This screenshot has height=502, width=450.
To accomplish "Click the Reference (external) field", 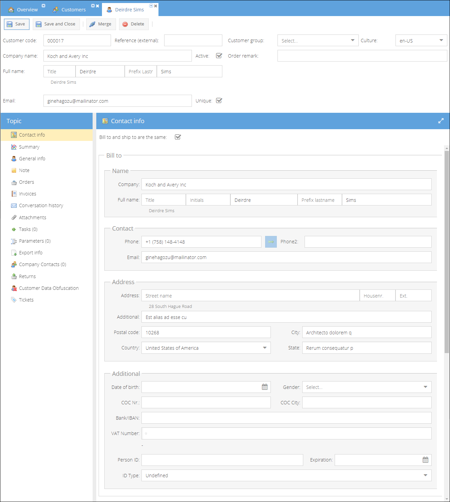I will click(193, 40).
